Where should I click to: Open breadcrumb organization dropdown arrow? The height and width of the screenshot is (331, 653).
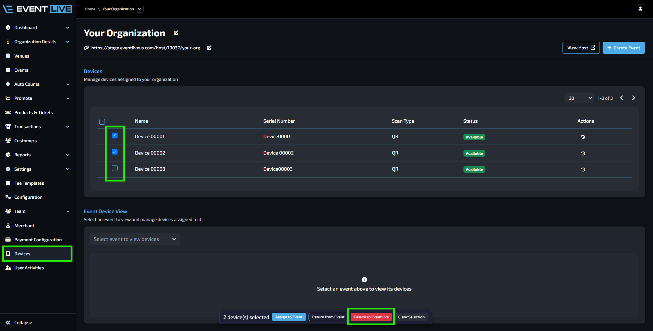tap(140, 9)
